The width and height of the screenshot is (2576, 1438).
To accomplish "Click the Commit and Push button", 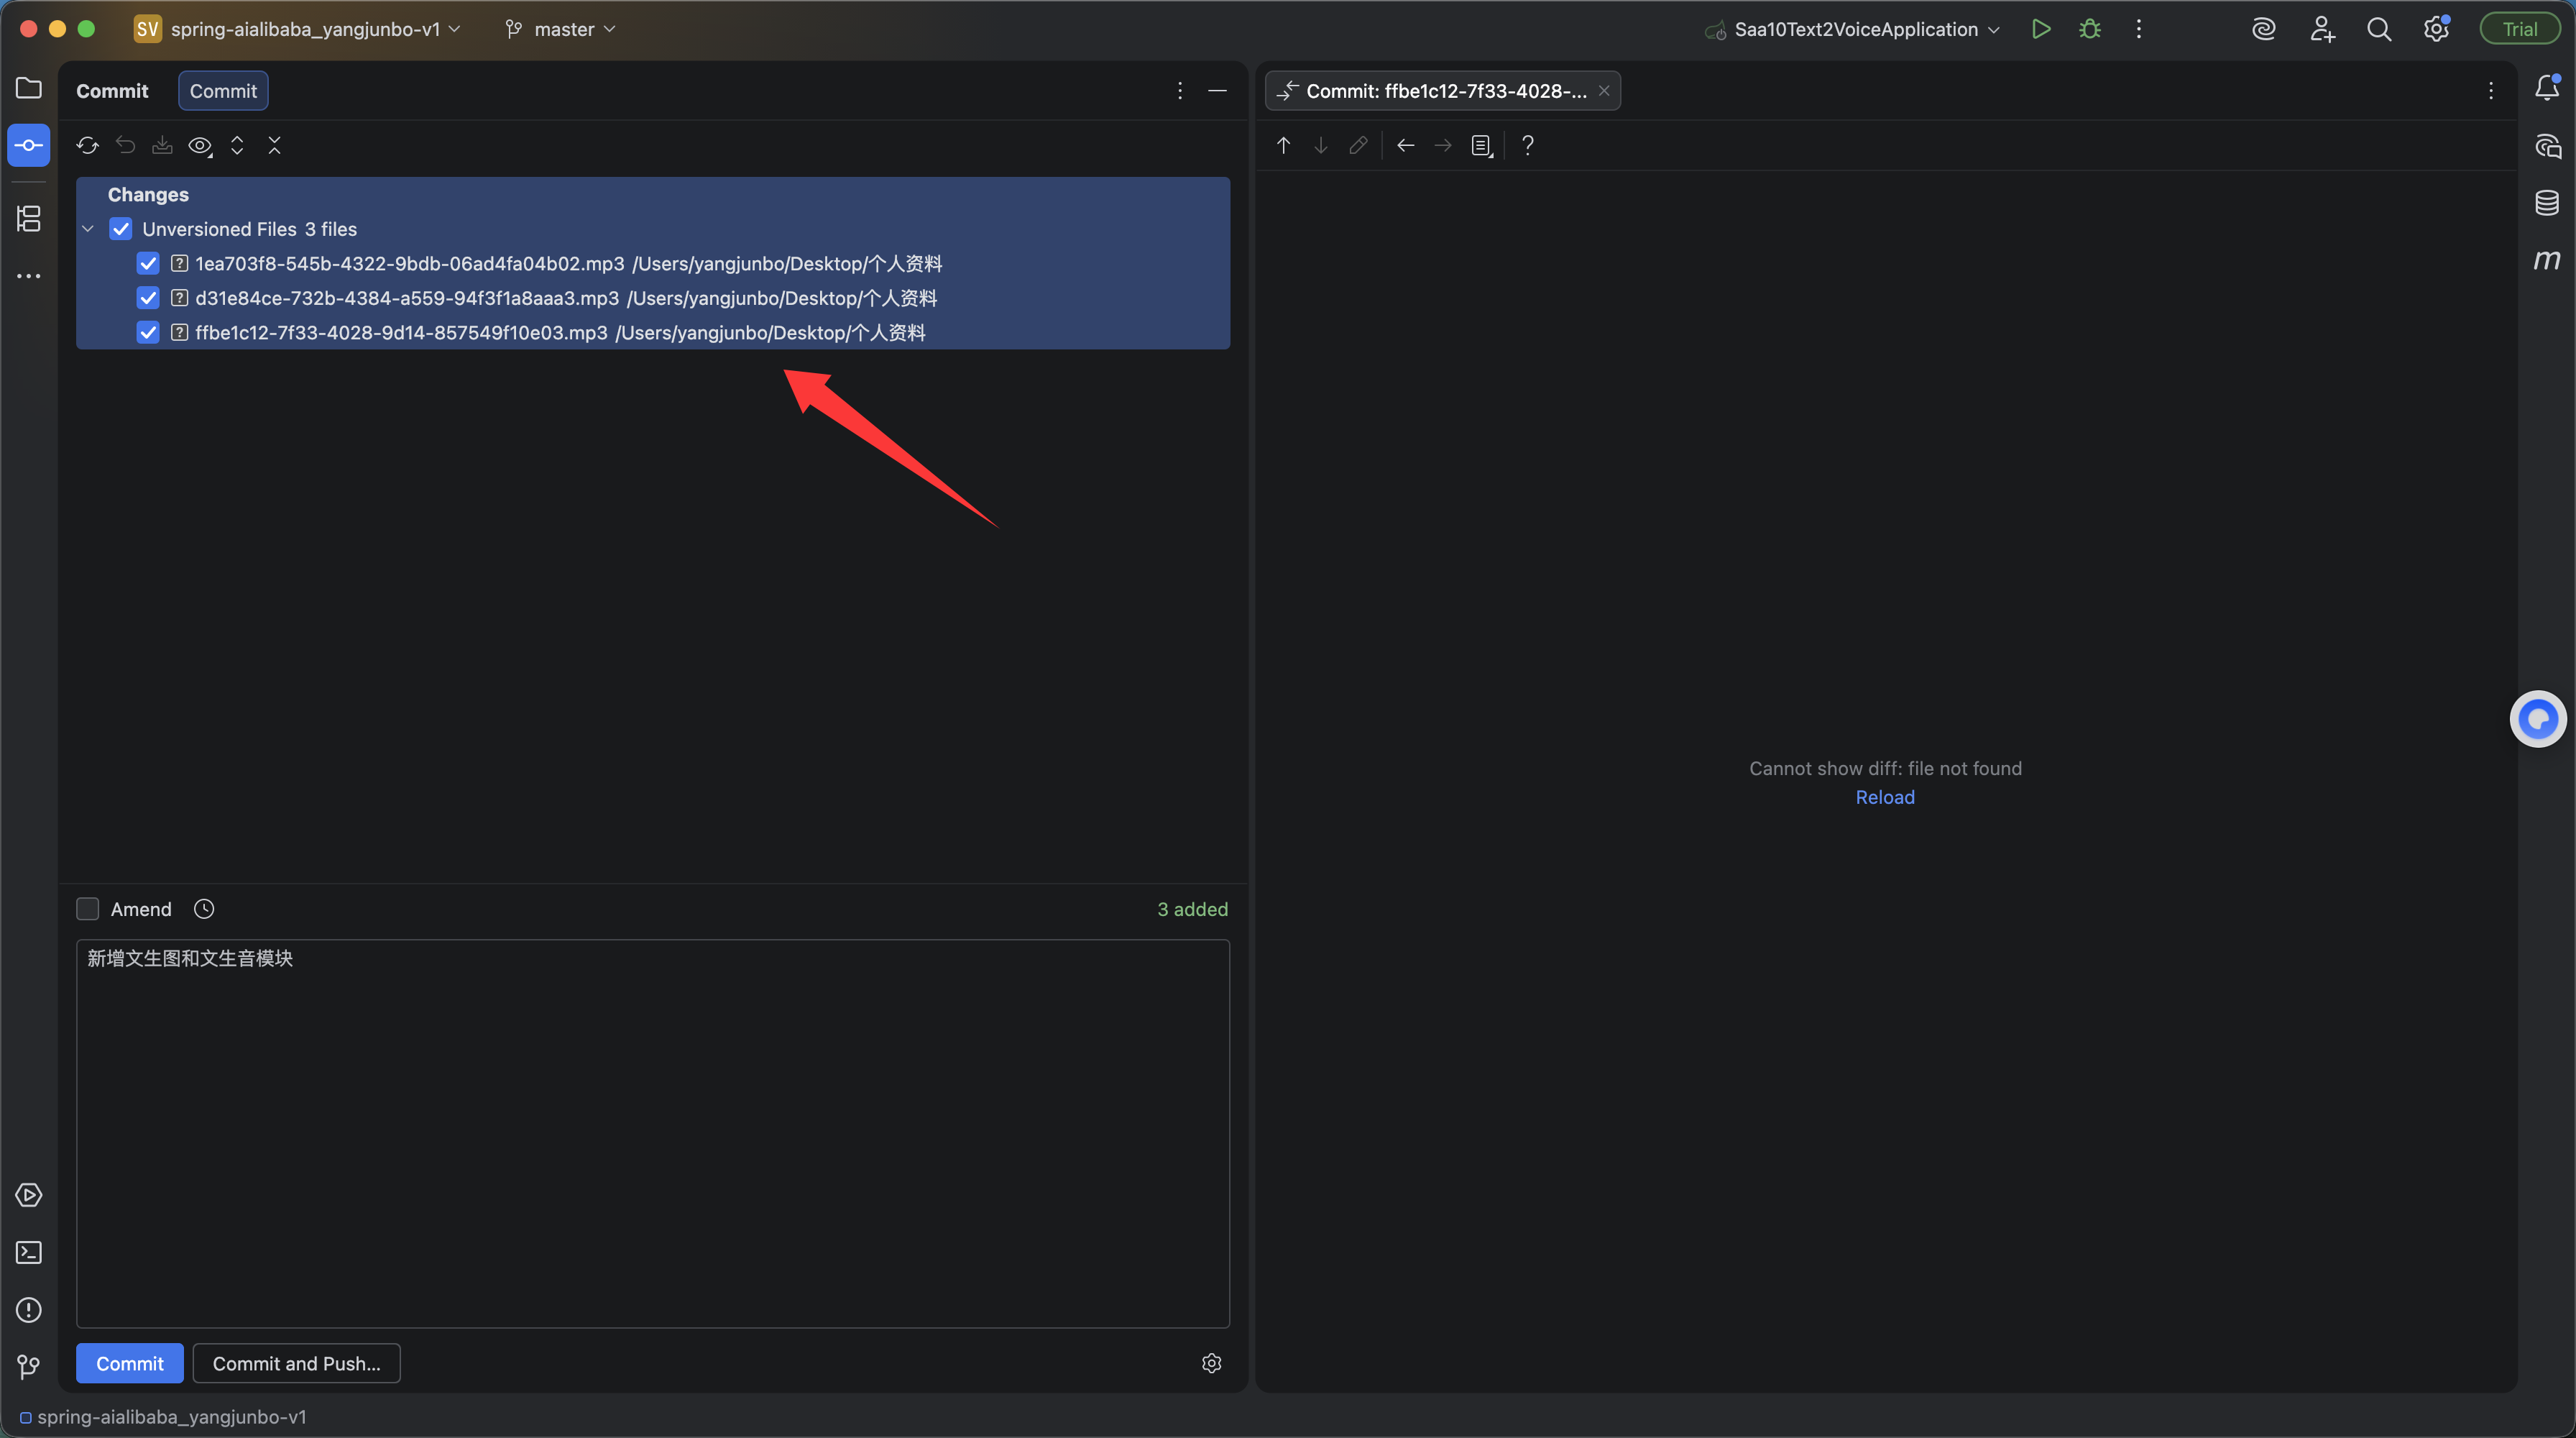I will point(296,1363).
